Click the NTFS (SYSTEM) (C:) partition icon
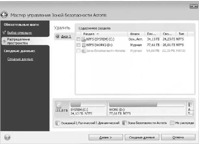The width and height of the screenshot is (199, 144). [x=84, y=39]
